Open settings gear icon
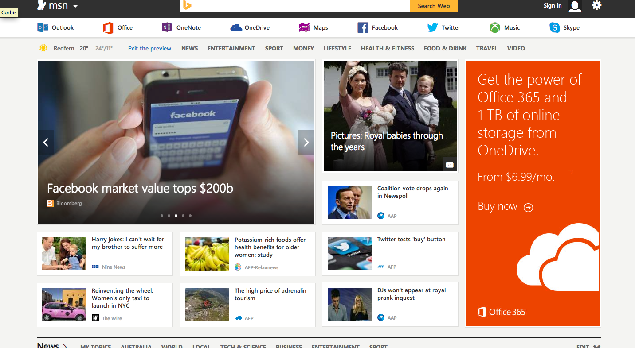The height and width of the screenshot is (348, 635). click(x=597, y=5)
